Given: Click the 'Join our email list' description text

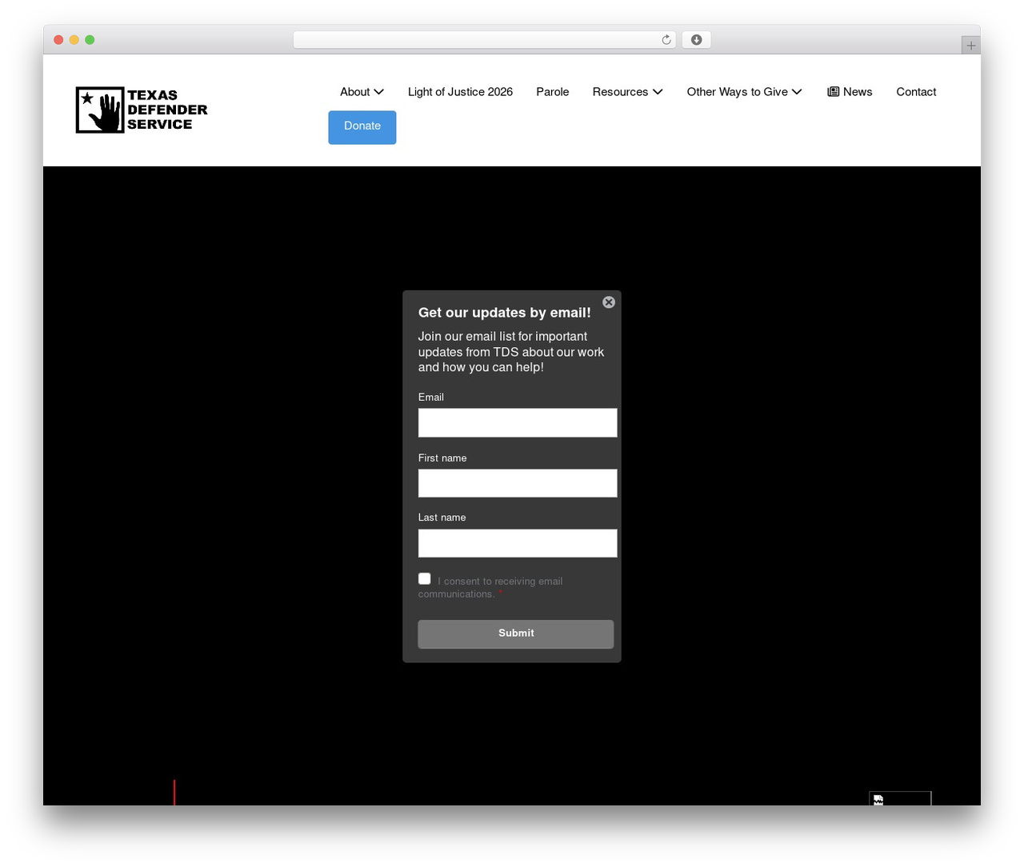Looking at the screenshot, I should (x=511, y=352).
